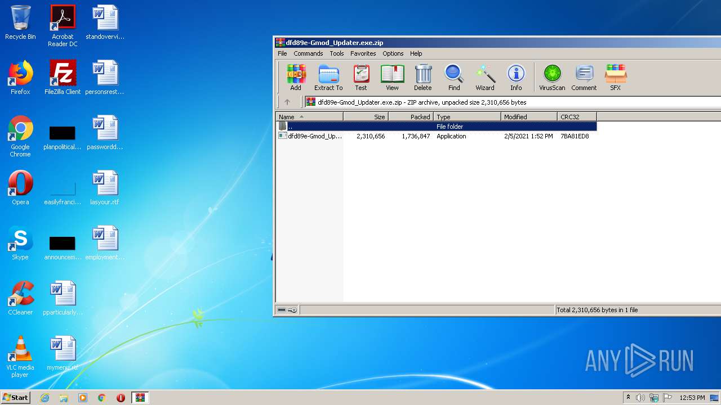Open Windows Explorer from taskbar
This screenshot has width=721, height=405.
click(64, 398)
